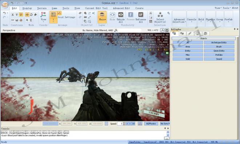Toggle the grid snap icon
Viewport: 240px width, 144px height.
pyautogui.click(x=53, y=15)
